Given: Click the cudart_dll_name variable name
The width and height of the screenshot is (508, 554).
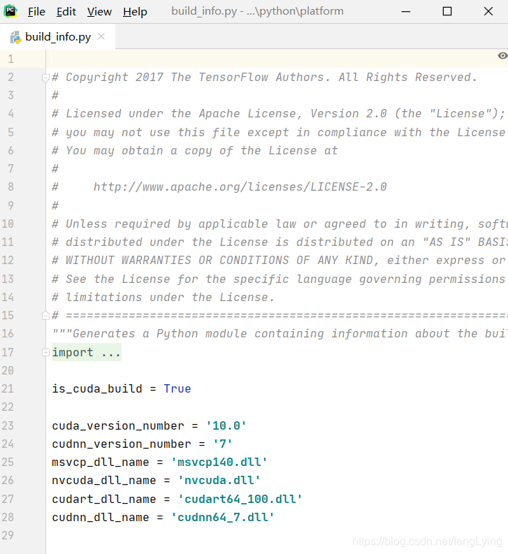Looking at the screenshot, I should pos(104,499).
